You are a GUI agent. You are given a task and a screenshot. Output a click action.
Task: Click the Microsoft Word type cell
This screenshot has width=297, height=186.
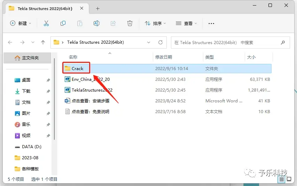point(224,101)
